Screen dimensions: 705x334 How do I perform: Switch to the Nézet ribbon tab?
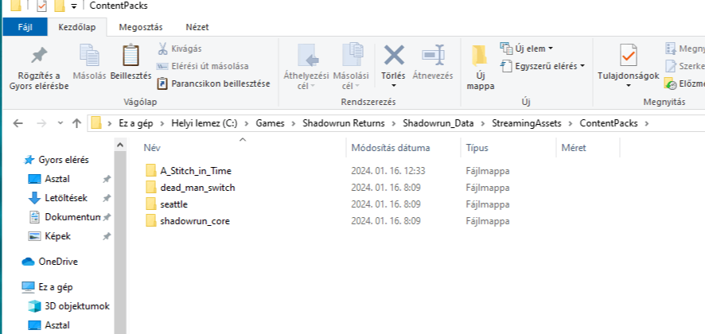coord(197,27)
